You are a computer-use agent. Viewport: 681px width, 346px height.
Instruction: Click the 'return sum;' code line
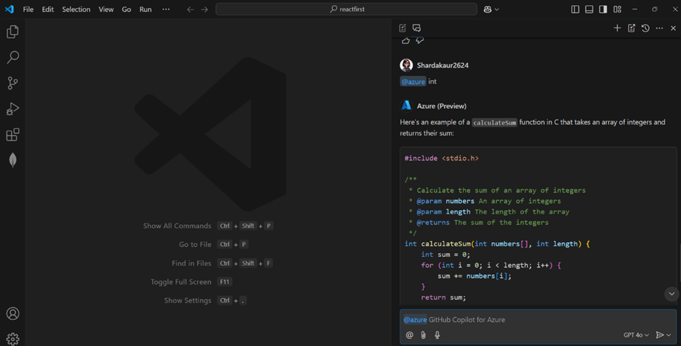[443, 298]
